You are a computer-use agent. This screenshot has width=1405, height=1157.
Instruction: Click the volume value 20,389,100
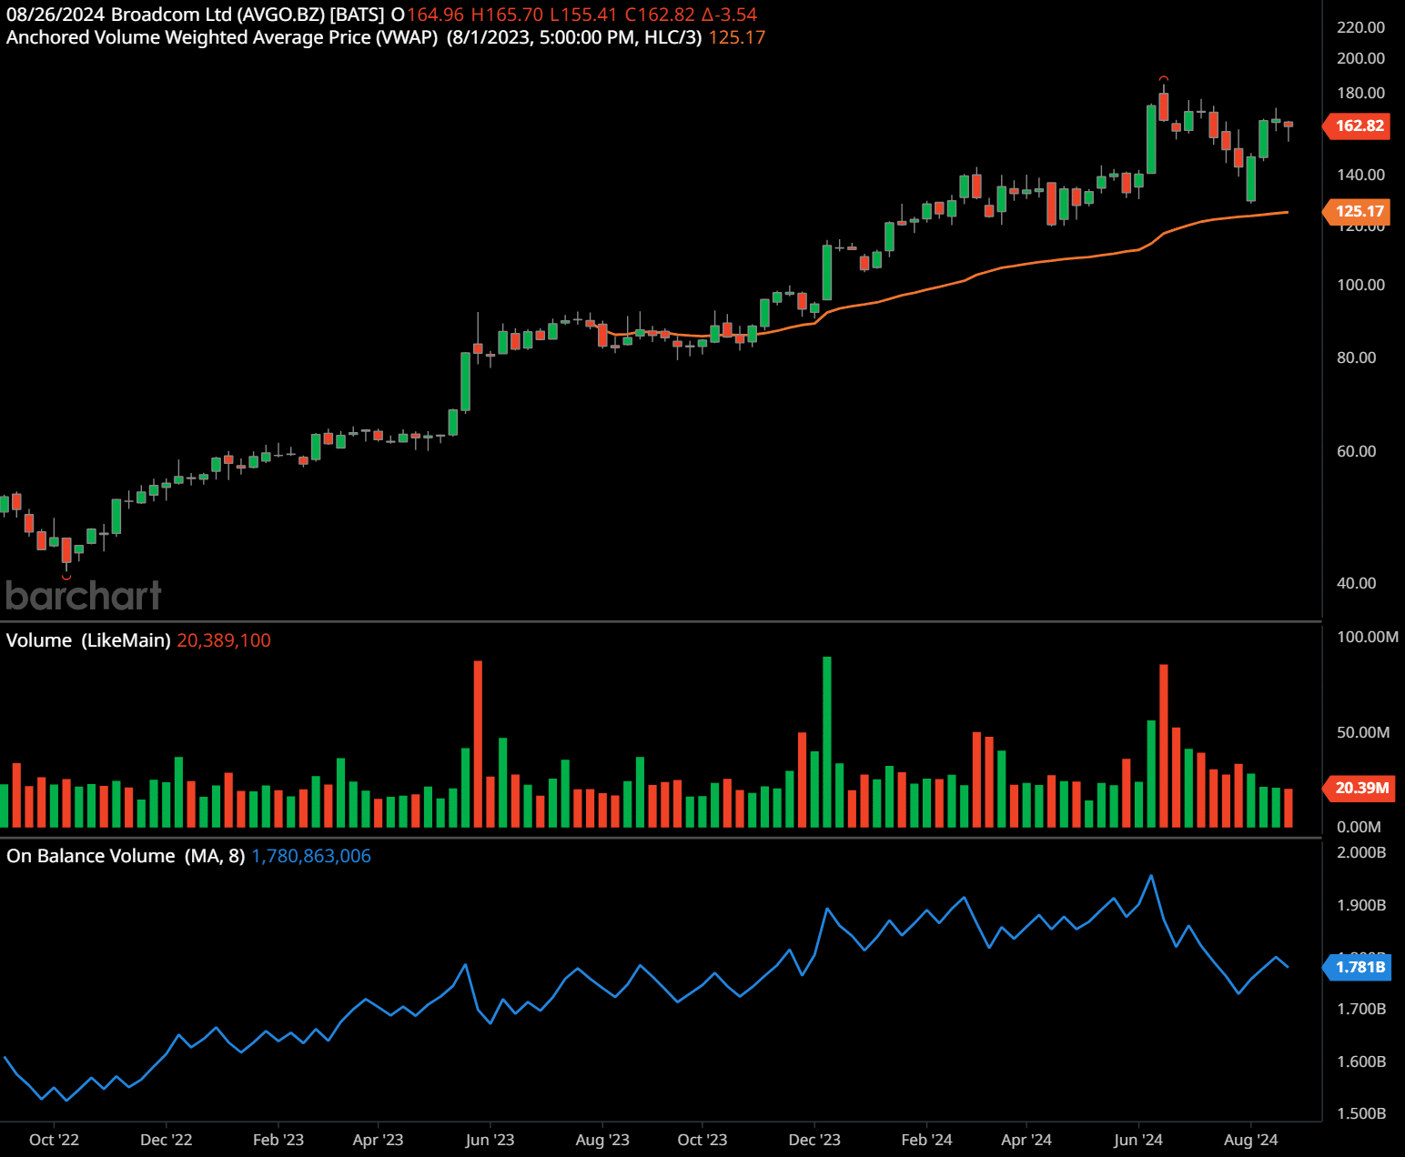point(224,640)
